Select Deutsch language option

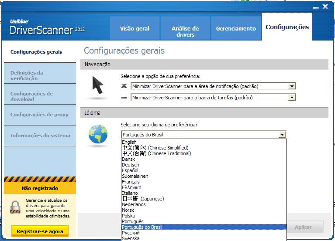pos(204,165)
